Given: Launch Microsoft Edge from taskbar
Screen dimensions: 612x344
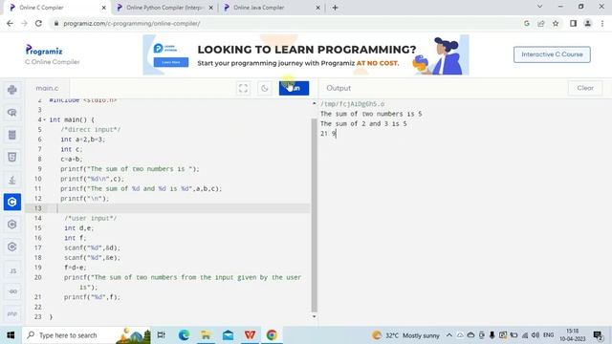Looking at the screenshot, I should (184, 335).
